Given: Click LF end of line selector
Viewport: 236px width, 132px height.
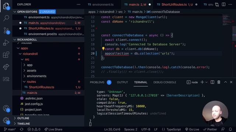Looking at the screenshot, I should coord(156,129).
